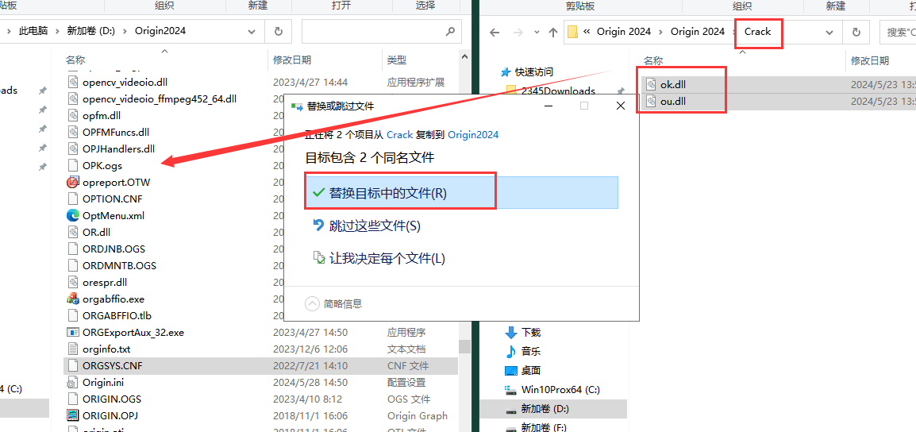Open the right address bar history dropdown

829,33
